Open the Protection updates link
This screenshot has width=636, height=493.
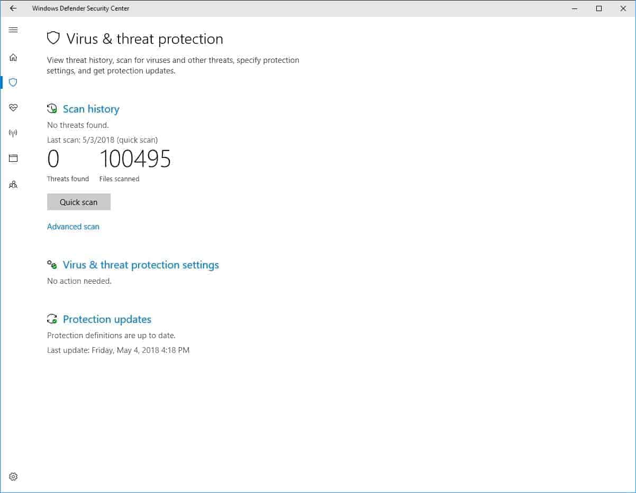pyautogui.click(x=107, y=319)
